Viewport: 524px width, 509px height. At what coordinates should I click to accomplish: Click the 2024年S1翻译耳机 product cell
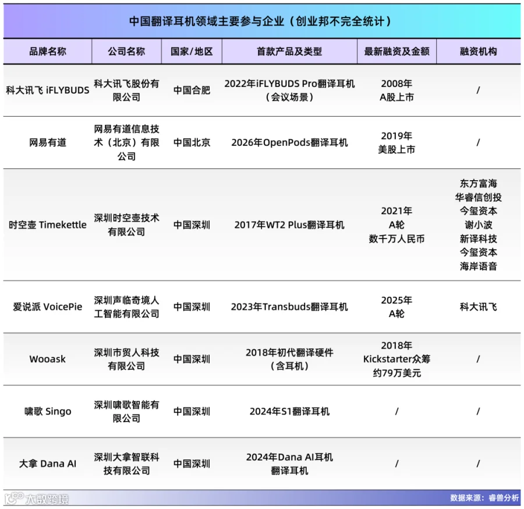(x=289, y=411)
